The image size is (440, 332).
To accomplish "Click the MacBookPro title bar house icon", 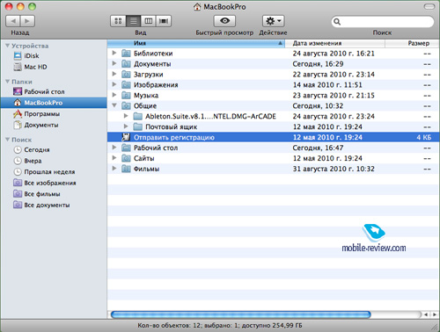I will (x=197, y=6).
